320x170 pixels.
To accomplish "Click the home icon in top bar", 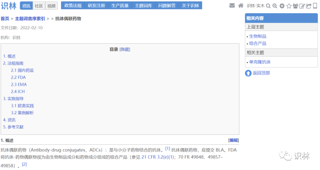I will [x=241, y=6].
